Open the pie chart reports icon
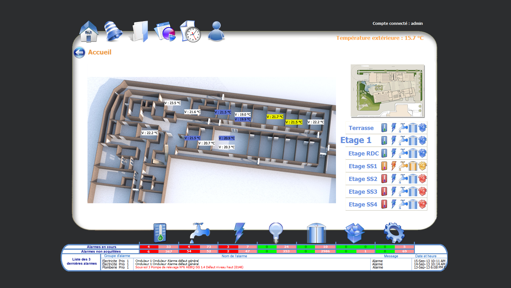The image size is (511, 288). (165, 32)
